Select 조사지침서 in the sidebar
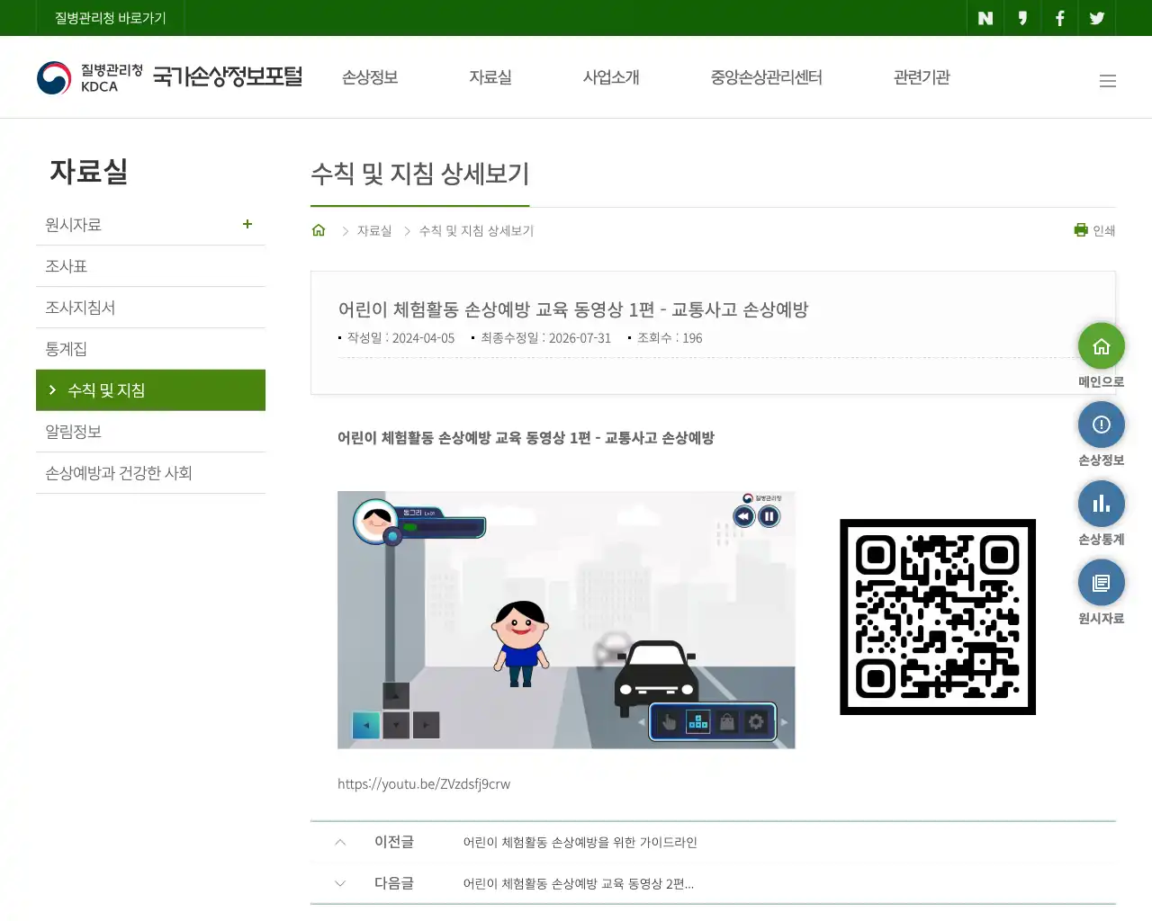 tap(150, 308)
